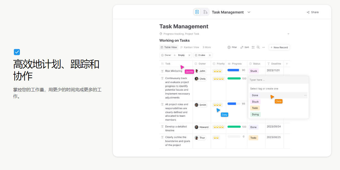Remove the "2 rules" filter chip
Viewport: 340px width, 170px height.
[210, 55]
